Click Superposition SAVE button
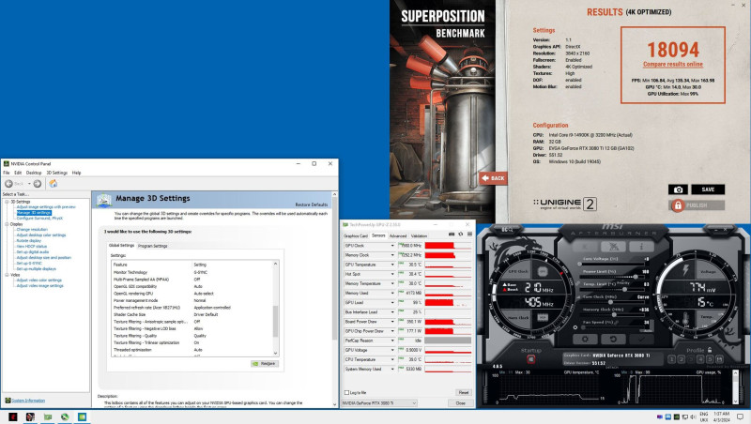 [708, 189]
